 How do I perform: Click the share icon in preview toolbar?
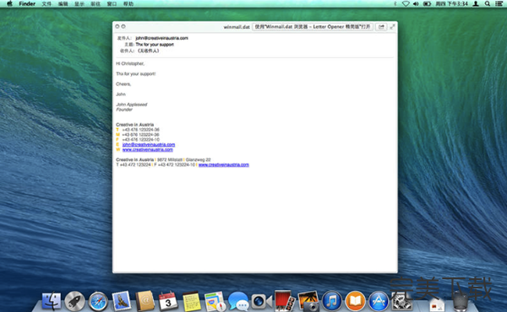click(381, 27)
